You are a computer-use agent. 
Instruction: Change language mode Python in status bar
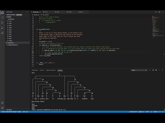coord(156,112)
